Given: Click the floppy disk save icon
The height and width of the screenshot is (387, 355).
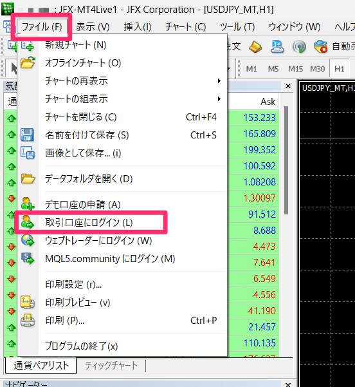Looking at the screenshot, I should (27, 135).
